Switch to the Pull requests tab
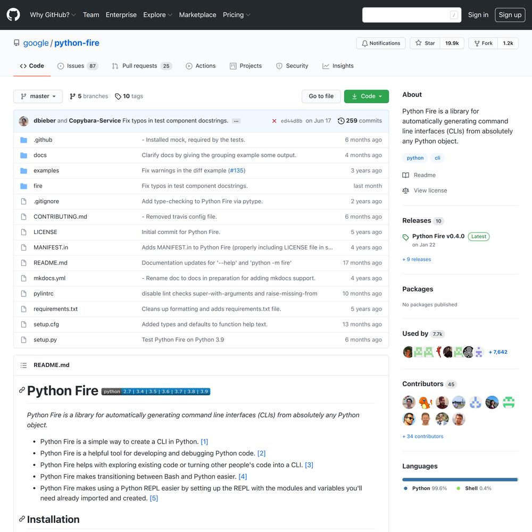The height and width of the screenshot is (532, 532). click(x=142, y=66)
